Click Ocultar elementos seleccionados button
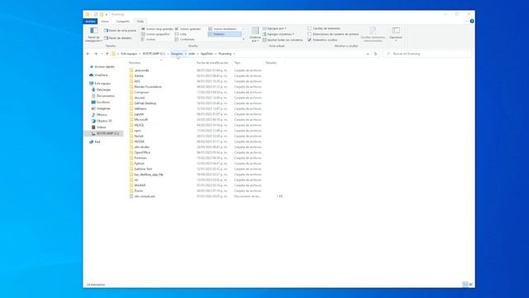 [x=373, y=35]
